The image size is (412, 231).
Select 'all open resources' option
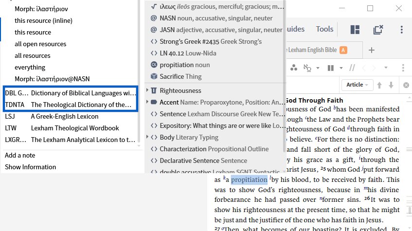[40, 44]
